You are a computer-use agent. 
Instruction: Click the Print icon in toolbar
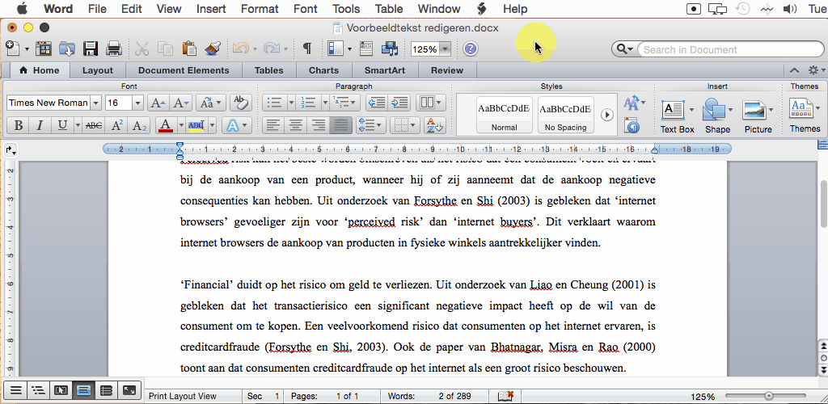pyautogui.click(x=114, y=48)
